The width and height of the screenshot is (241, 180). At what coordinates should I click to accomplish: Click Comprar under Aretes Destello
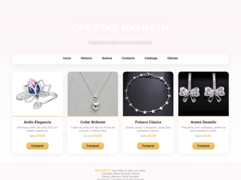coord(204,146)
